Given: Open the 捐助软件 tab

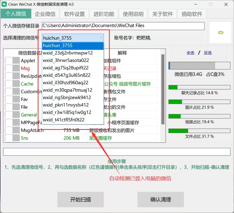Looking at the screenshot, I should [192, 14].
